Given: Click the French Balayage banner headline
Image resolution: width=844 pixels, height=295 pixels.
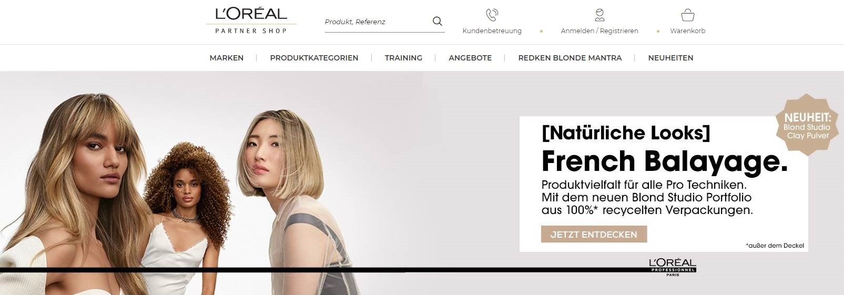Looking at the screenshot, I should [665, 161].
